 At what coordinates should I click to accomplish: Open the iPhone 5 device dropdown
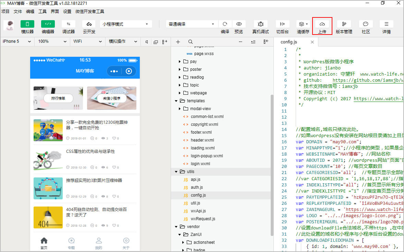(17, 41)
